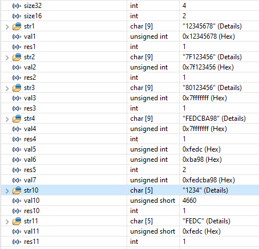Select the str2 row name
259x249 pixels.
29,57
